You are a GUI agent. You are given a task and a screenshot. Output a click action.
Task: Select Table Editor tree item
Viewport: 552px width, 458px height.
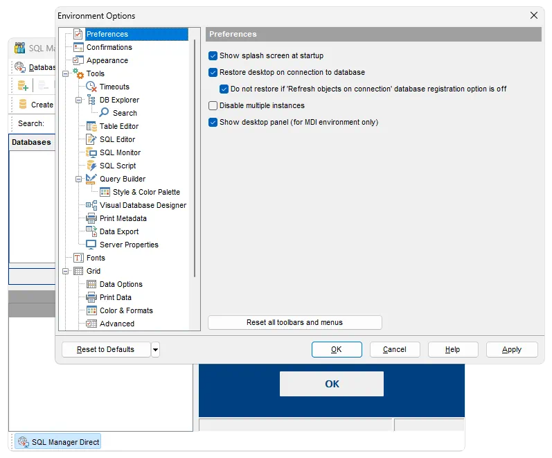point(119,126)
